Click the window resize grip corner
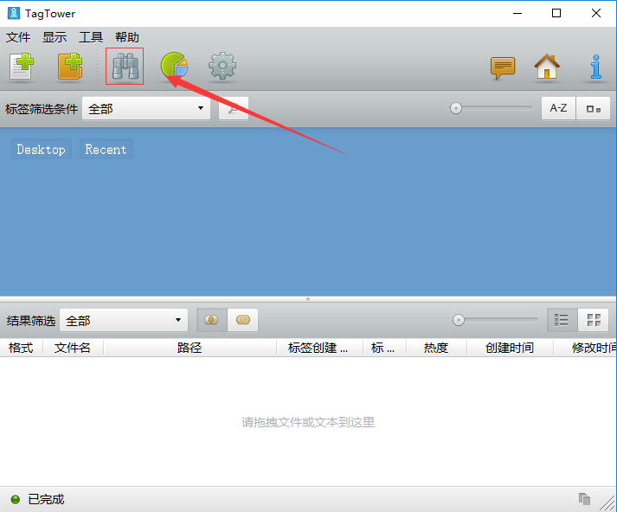The width and height of the screenshot is (617, 512). (607, 503)
